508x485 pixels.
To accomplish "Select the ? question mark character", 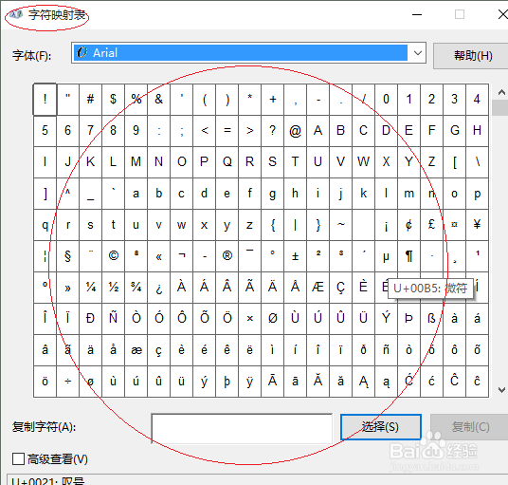I will (272, 131).
